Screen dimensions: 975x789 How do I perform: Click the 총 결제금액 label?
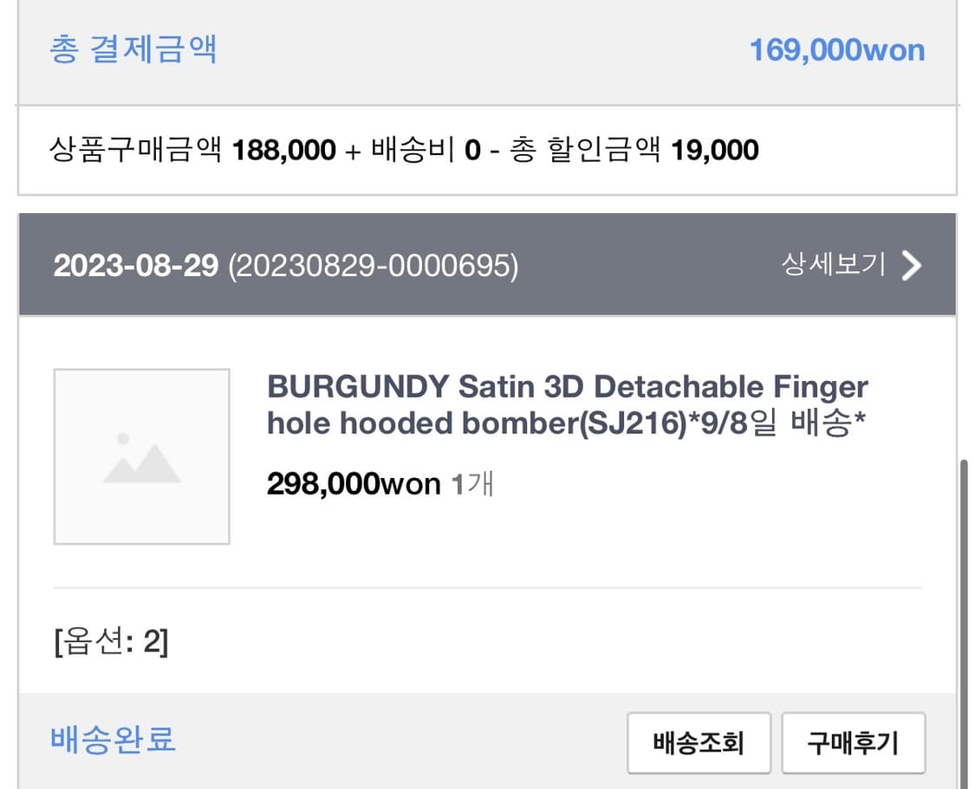133,49
